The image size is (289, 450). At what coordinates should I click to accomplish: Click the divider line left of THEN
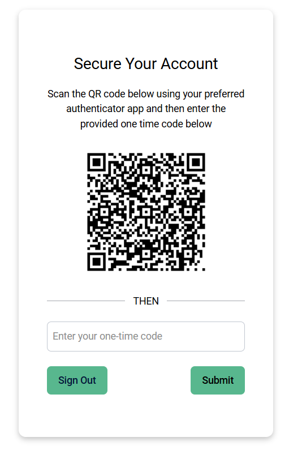click(x=86, y=301)
